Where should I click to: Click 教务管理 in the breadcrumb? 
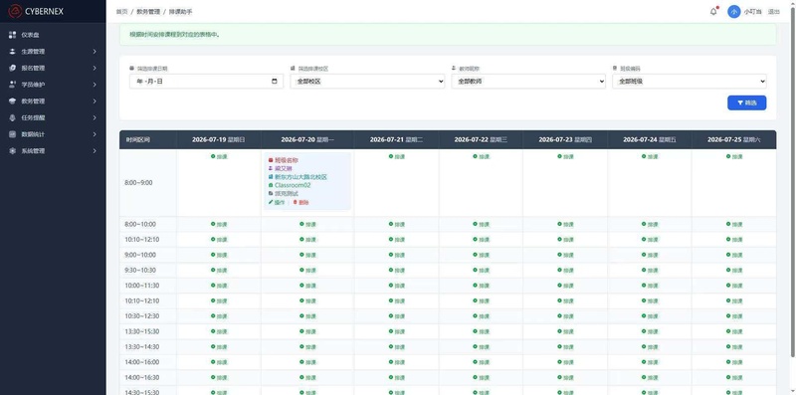tap(148, 12)
